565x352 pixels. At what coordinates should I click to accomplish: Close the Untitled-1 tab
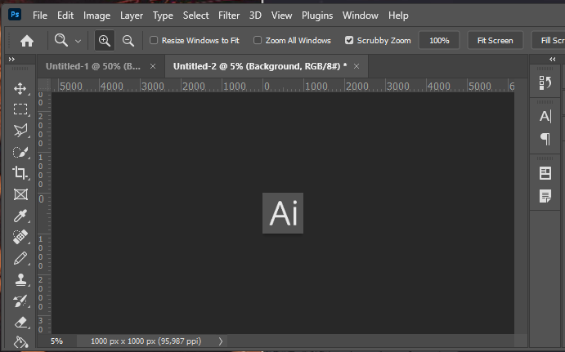click(x=153, y=66)
